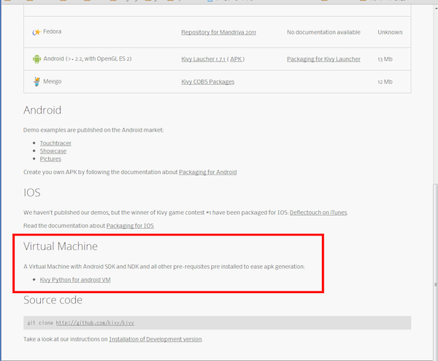Viewport: 438px width, 361px height.
Task: Select the Android section heading
Action: [42, 110]
